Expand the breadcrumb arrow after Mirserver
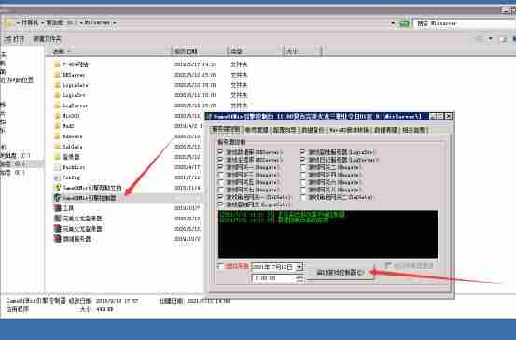This screenshot has height=340, width=516. 115,23
